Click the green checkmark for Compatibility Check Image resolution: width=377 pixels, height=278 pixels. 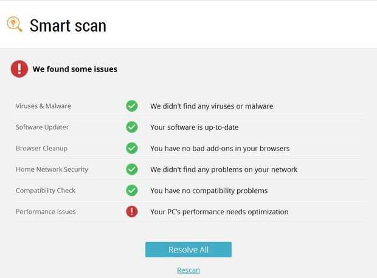tap(132, 191)
